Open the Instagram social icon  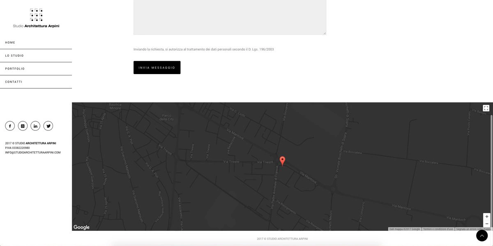[23, 126]
